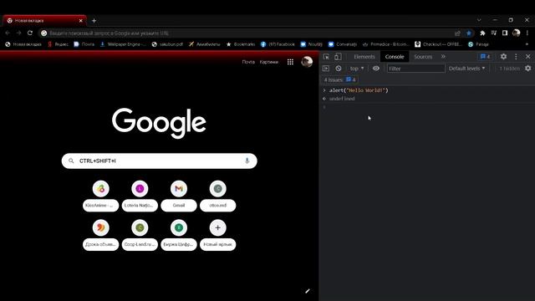This screenshot has height=301, width=535.
Task: Open the Яндекс bookmark
Action: [x=58, y=44]
